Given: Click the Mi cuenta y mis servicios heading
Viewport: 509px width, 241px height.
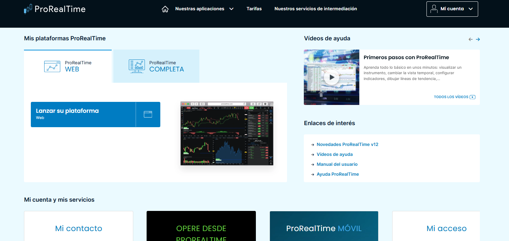Looking at the screenshot, I should [x=59, y=200].
